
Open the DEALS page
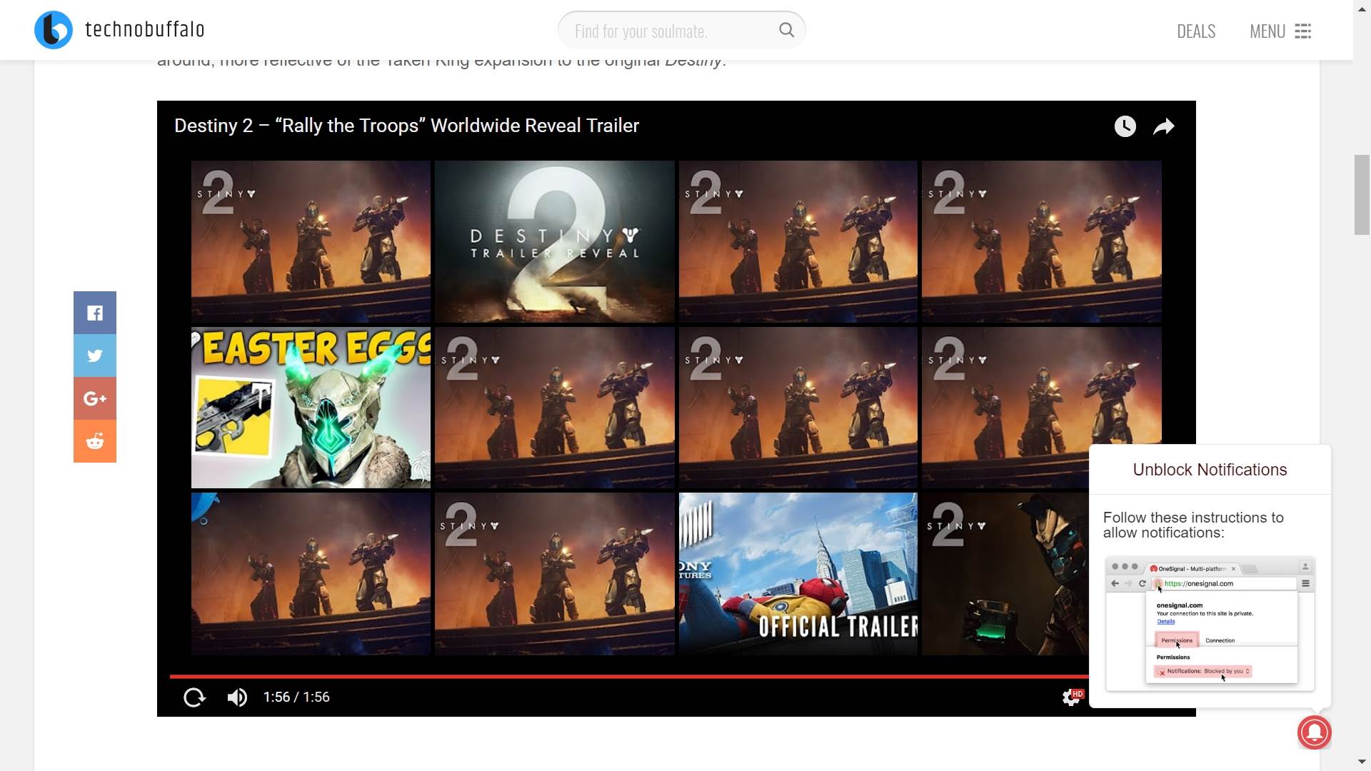[1196, 31]
